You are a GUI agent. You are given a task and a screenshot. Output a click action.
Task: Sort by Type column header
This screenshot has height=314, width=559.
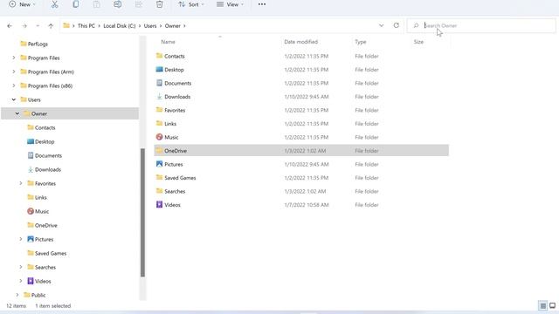[x=361, y=42]
